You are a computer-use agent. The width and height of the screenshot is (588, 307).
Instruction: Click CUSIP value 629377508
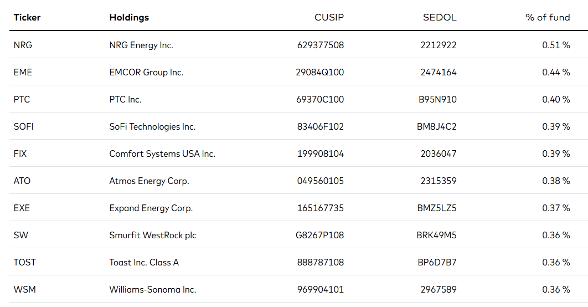320,45
